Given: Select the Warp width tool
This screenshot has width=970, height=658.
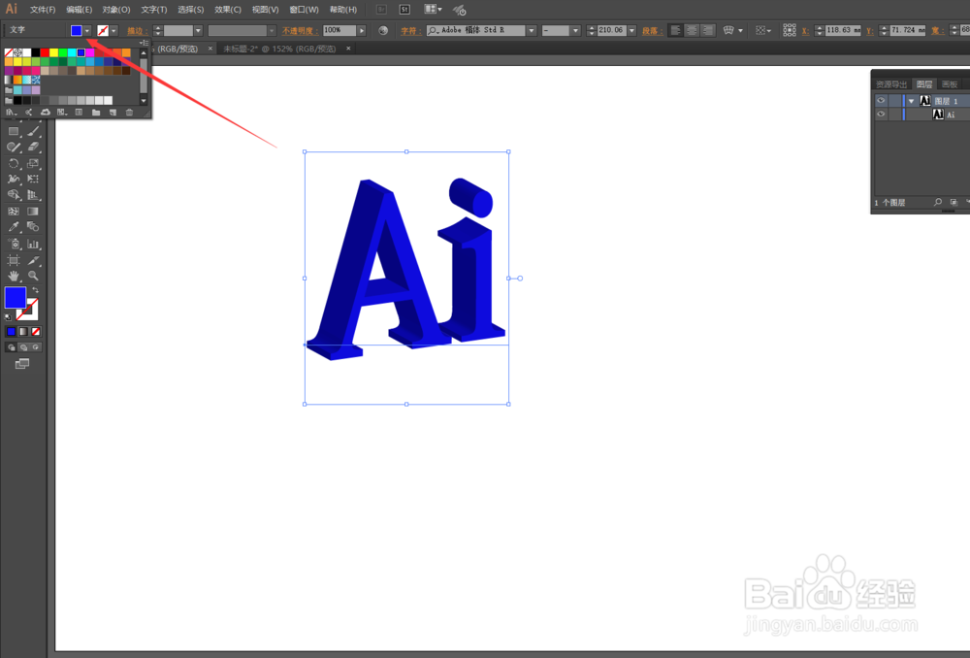Looking at the screenshot, I should click(14, 179).
